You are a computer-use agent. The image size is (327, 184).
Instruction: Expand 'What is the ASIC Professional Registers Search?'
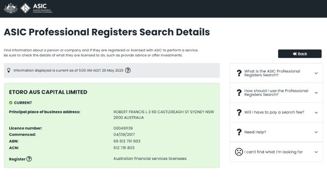point(316,73)
